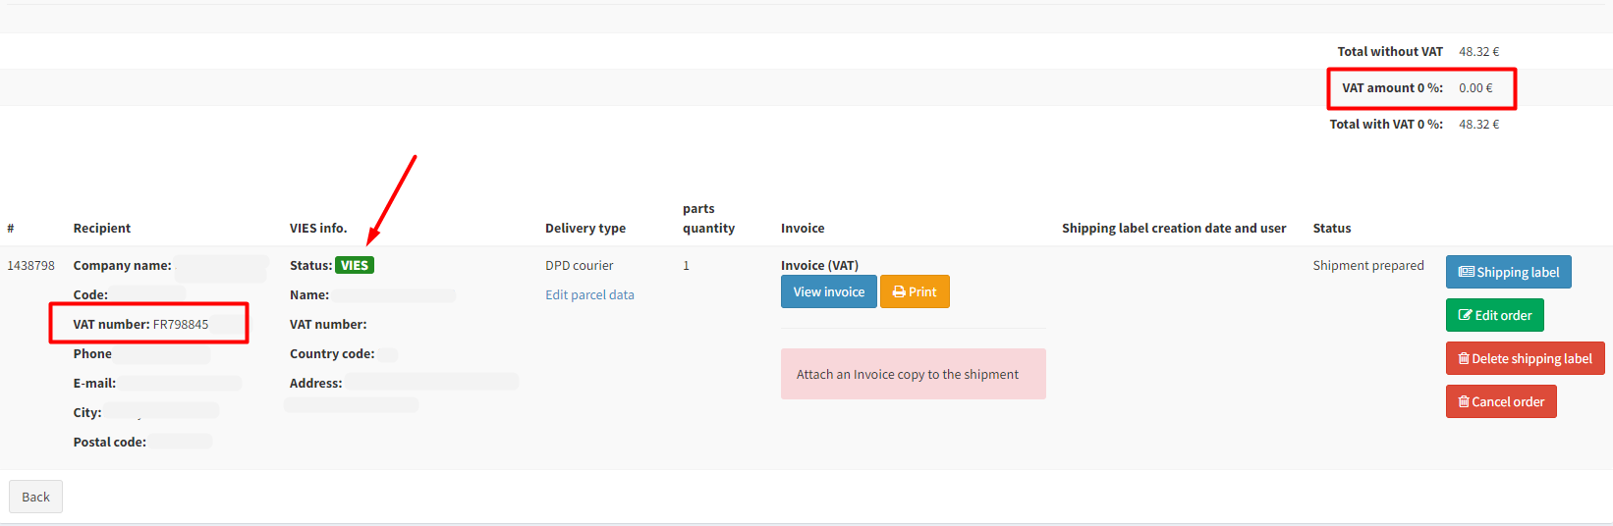Click the parts quantity column header
Image resolution: width=1613 pixels, height=526 pixels.
[708, 218]
